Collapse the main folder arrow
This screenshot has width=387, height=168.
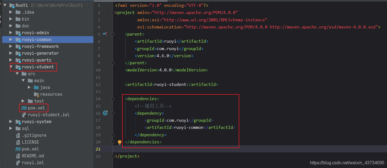23,80
